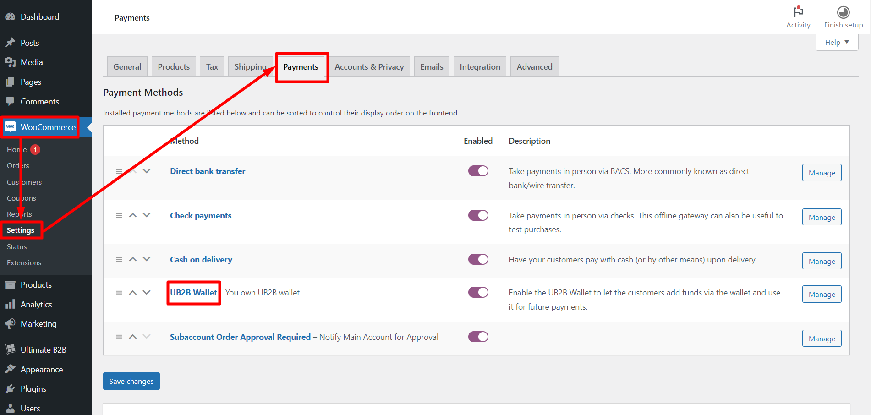This screenshot has width=871, height=415.
Task: Click the Appearance brush icon
Action: (x=10, y=369)
